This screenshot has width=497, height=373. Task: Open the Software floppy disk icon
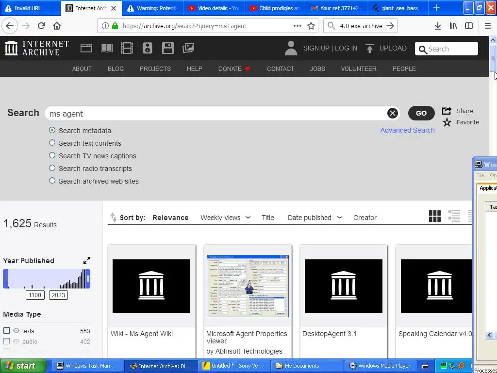click(167, 48)
